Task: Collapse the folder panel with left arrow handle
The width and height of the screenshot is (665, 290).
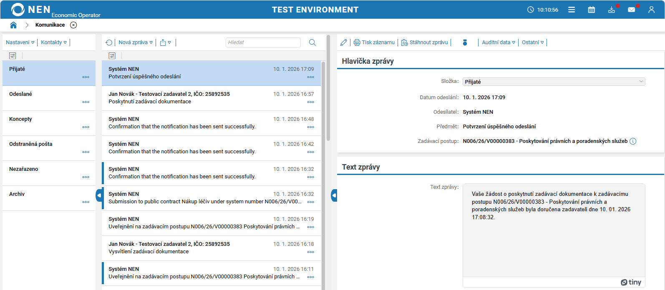Action: (x=99, y=195)
